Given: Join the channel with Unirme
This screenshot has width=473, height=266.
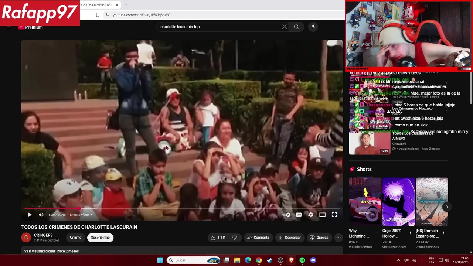Looking at the screenshot, I should 75,238.
